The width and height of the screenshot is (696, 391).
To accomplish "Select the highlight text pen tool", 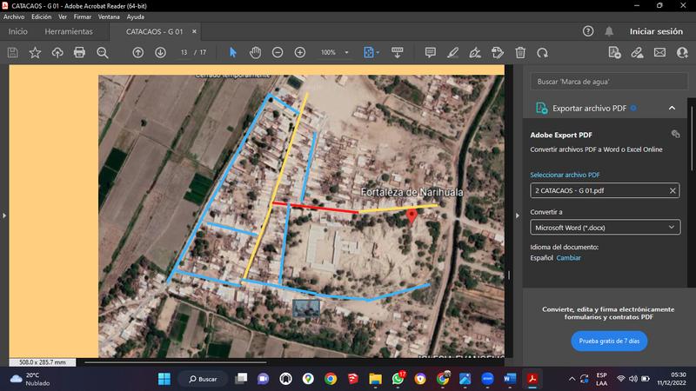I will (x=452, y=53).
